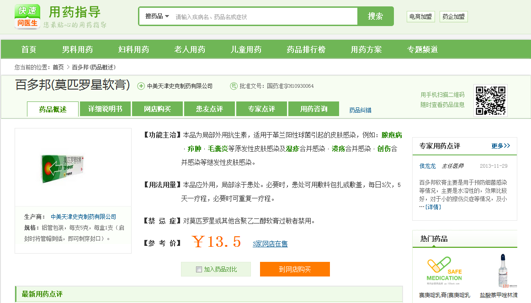Click the 盐酸萘甲唑林 bottle product thumbnail

coord(503,271)
